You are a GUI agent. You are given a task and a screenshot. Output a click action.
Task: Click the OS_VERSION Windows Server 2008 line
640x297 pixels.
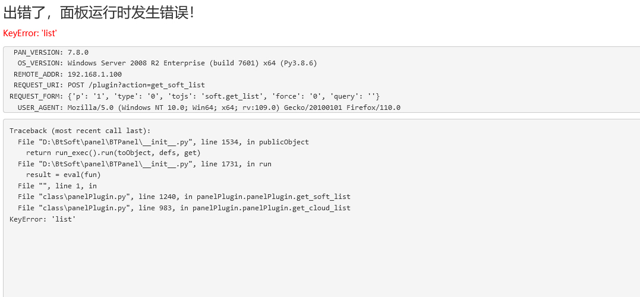point(167,63)
